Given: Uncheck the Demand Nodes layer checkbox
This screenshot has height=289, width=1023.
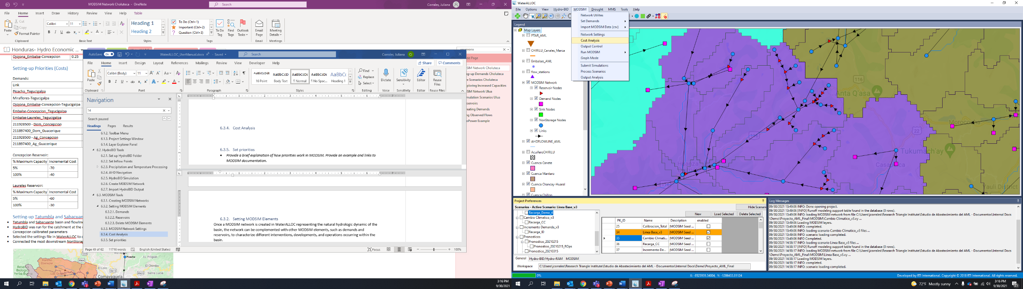Looking at the screenshot, I should pyautogui.click(x=536, y=98).
